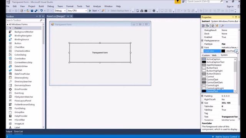Click Sign in link
The image size is (246, 138).
coord(230,7)
